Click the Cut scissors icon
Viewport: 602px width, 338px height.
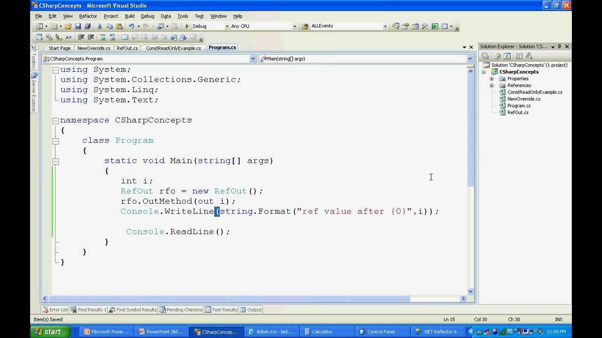tap(100, 26)
